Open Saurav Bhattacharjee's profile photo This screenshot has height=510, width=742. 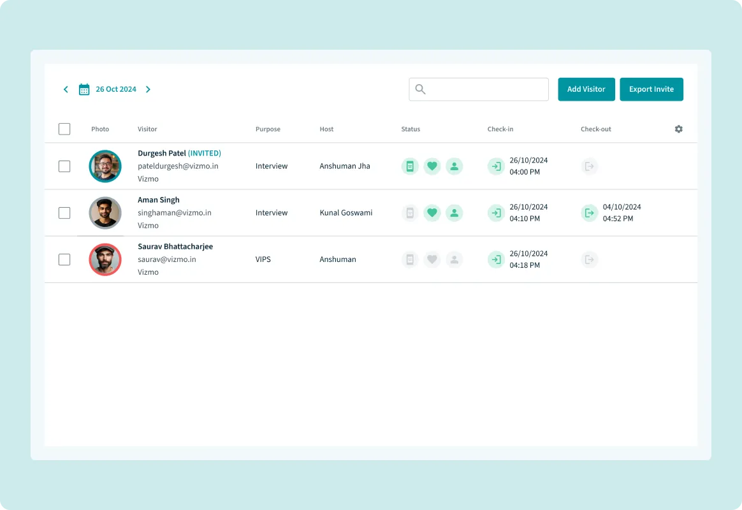click(x=105, y=259)
